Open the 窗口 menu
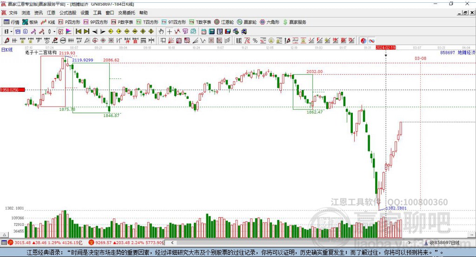Screen dimensions: 476x257 pos(110,13)
